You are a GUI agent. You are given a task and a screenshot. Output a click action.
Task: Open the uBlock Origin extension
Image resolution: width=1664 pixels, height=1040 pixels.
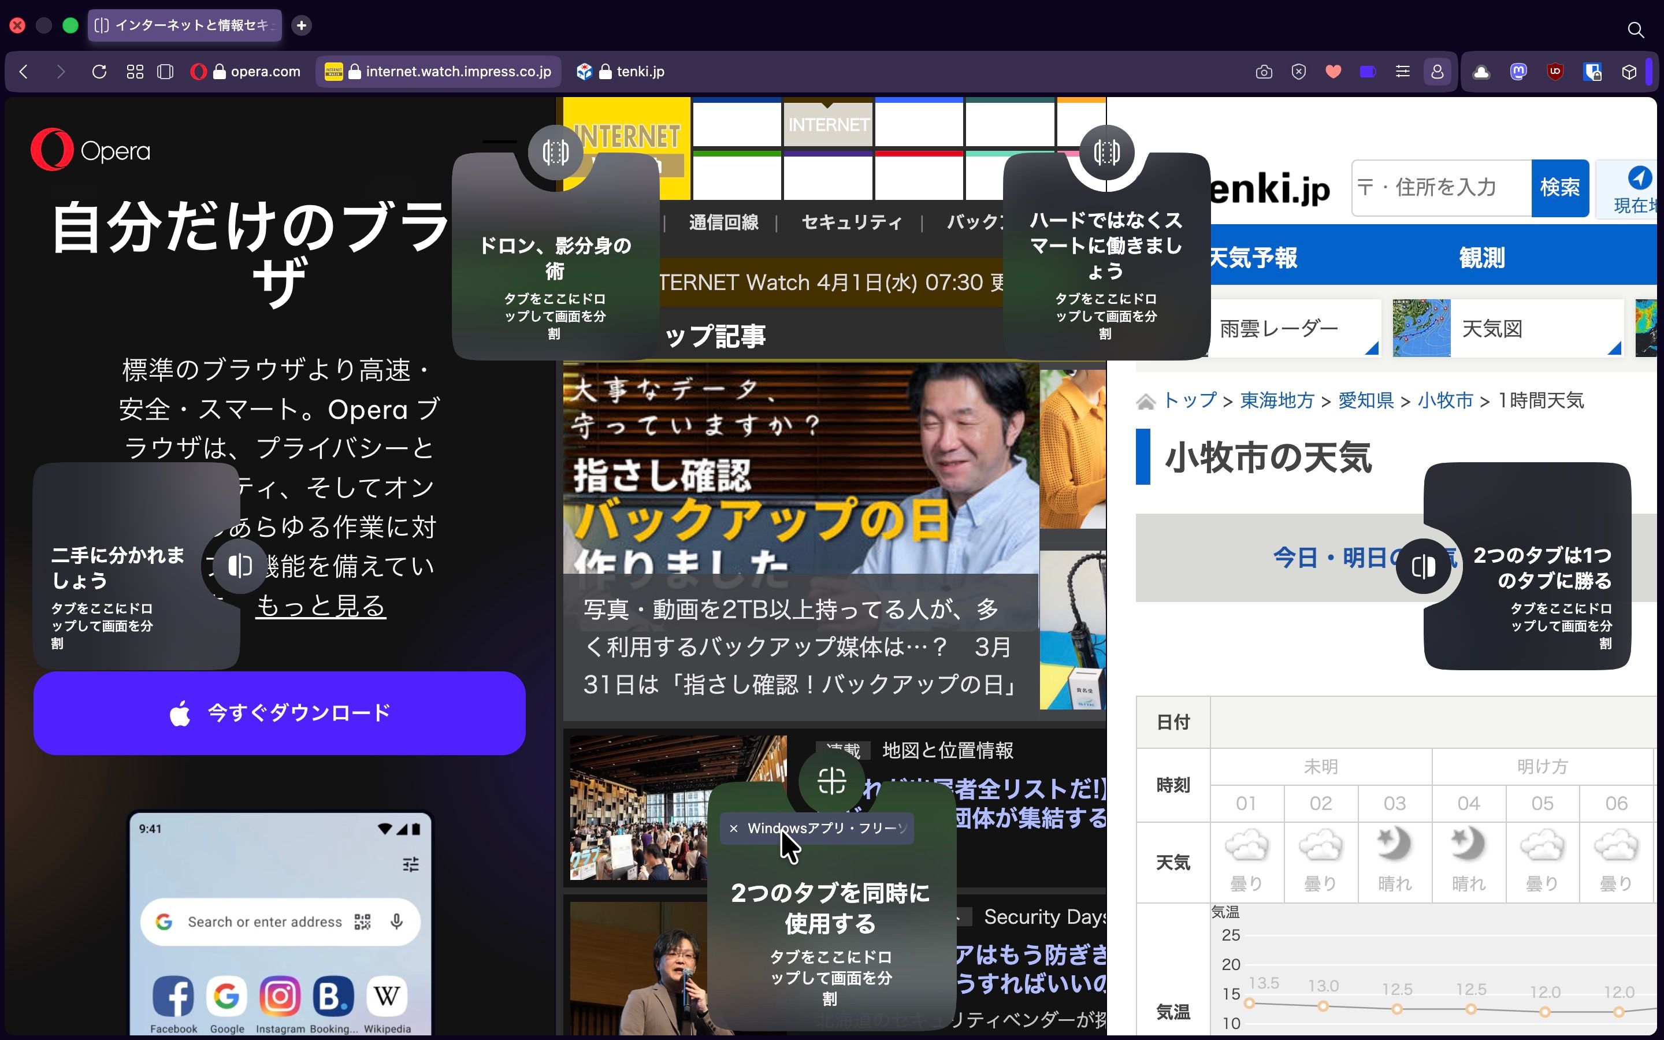(1555, 72)
